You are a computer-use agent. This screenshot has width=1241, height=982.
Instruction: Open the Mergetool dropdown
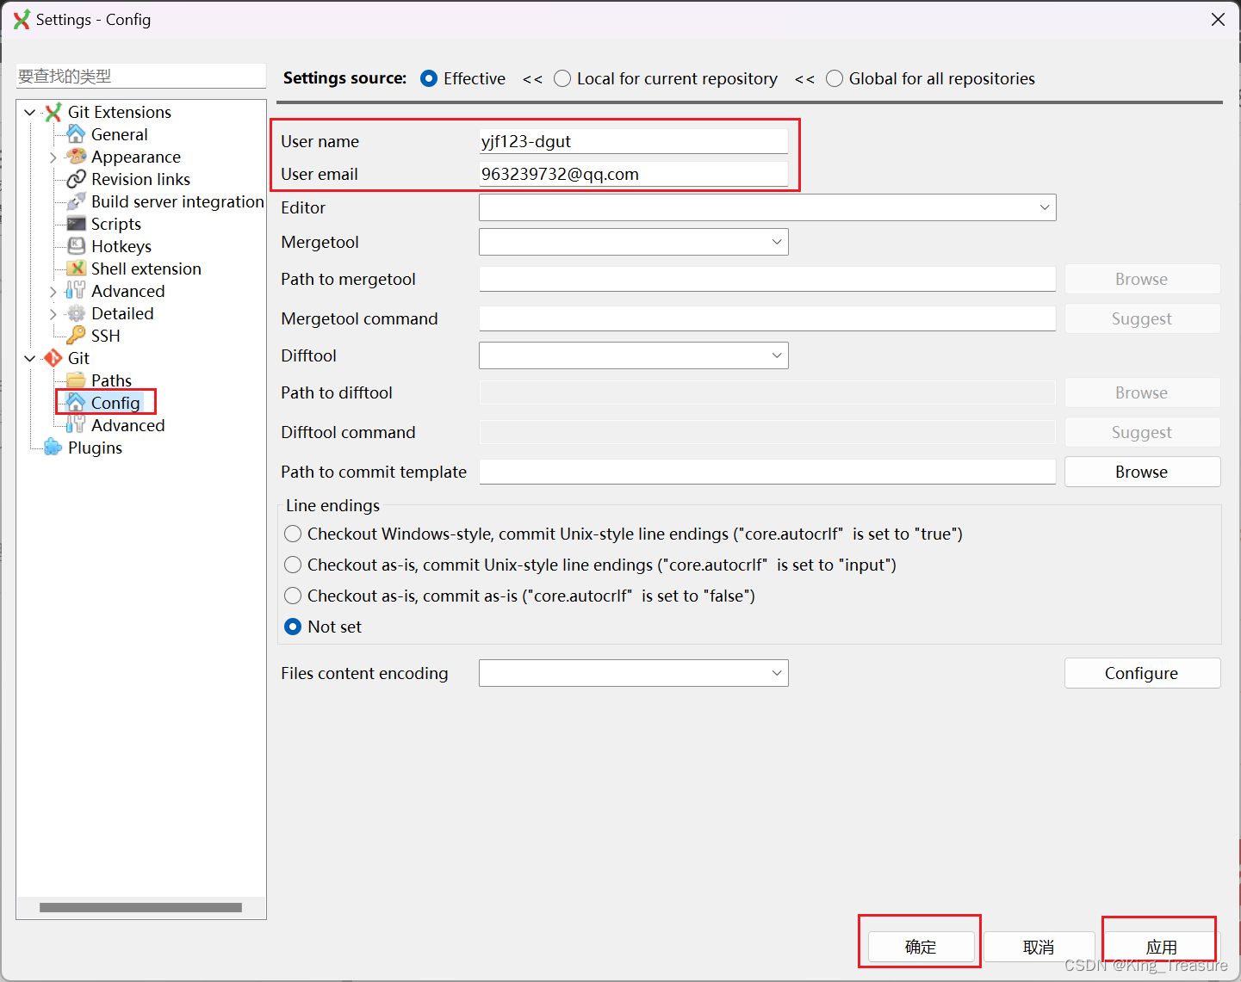634,242
